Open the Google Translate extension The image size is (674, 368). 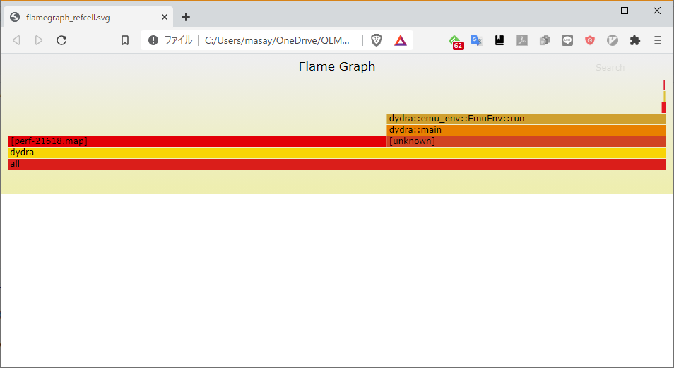coord(477,40)
